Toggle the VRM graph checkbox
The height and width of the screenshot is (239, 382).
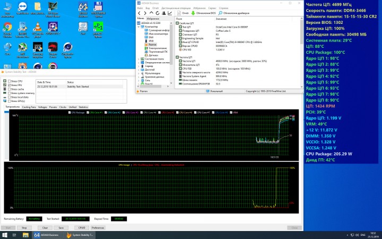pos(231,113)
